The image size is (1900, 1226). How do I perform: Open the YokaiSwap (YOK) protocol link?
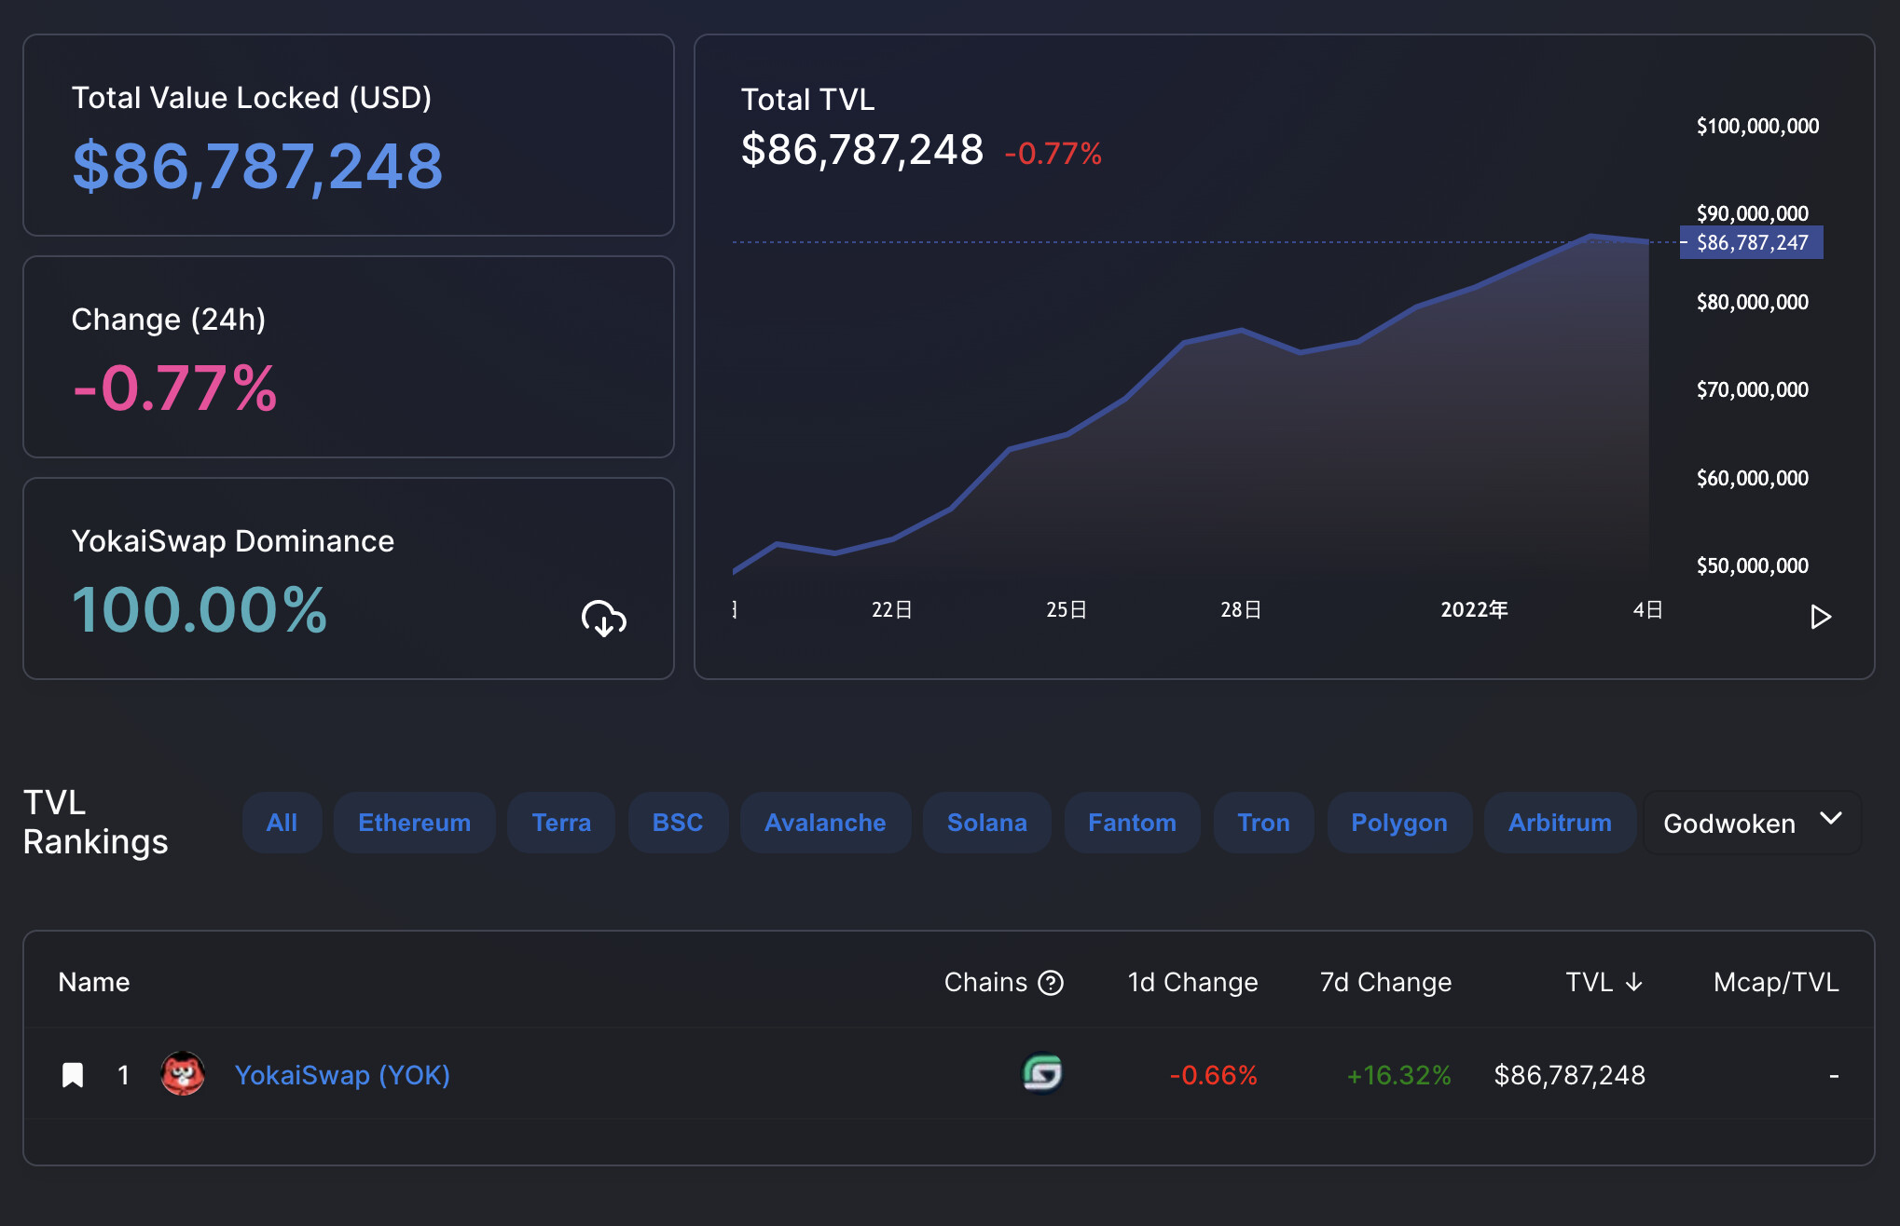coord(342,1075)
